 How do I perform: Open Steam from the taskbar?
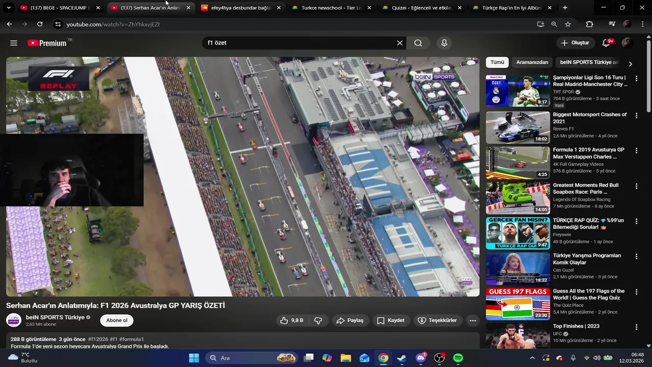(x=402, y=358)
